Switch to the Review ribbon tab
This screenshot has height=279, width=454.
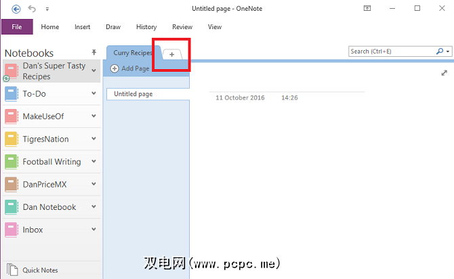pyautogui.click(x=182, y=27)
